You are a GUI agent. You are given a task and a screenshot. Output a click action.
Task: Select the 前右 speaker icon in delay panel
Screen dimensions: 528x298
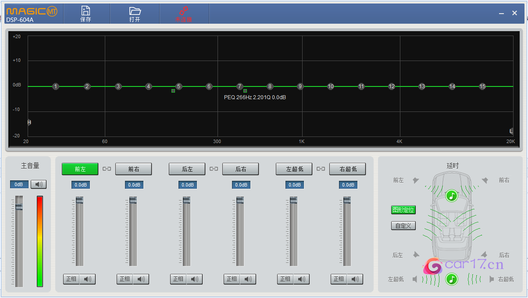pyautogui.click(x=485, y=180)
